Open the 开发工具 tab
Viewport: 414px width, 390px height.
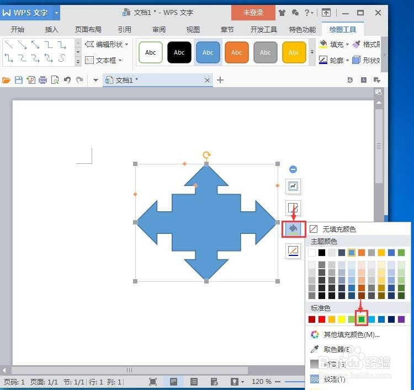coord(263,30)
